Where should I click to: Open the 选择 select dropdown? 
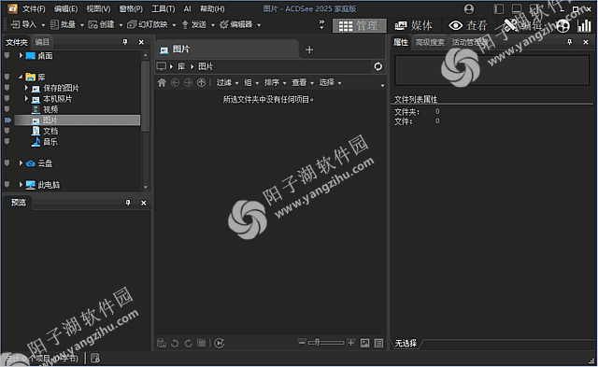(x=330, y=83)
